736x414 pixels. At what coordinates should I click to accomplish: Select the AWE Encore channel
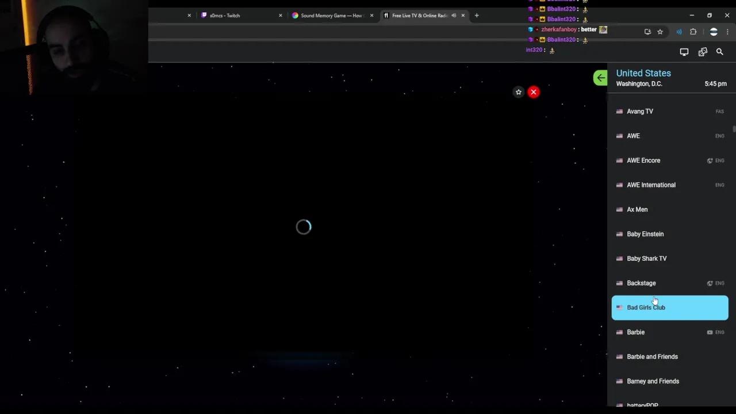[x=670, y=160]
